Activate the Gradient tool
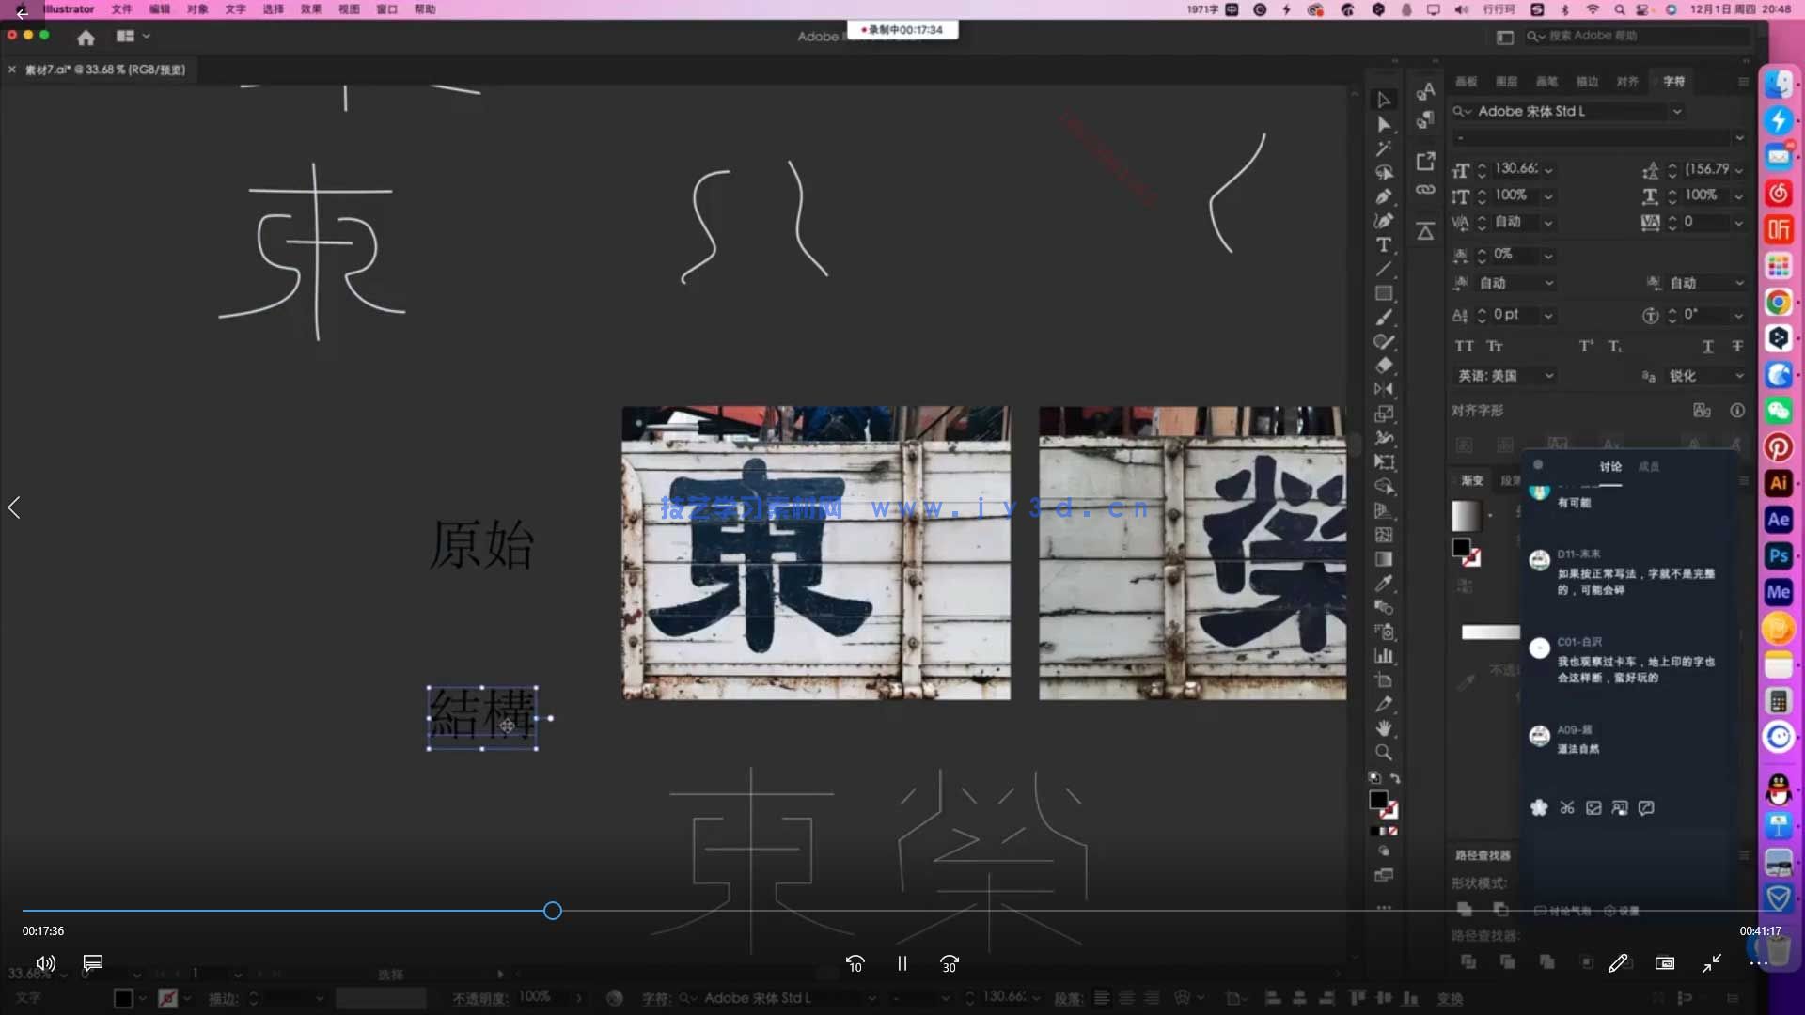The image size is (1805, 1015). coord(1385,558)
